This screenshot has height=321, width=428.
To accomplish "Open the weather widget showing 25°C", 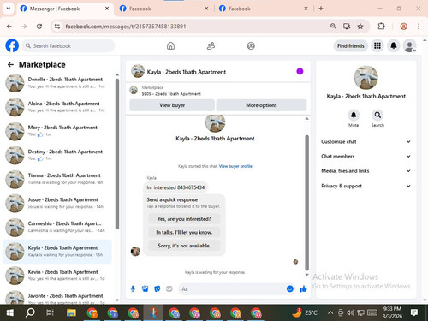I will [x=305, y=312].
